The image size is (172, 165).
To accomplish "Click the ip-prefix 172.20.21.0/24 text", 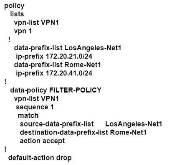I will (x=54, y=57).
